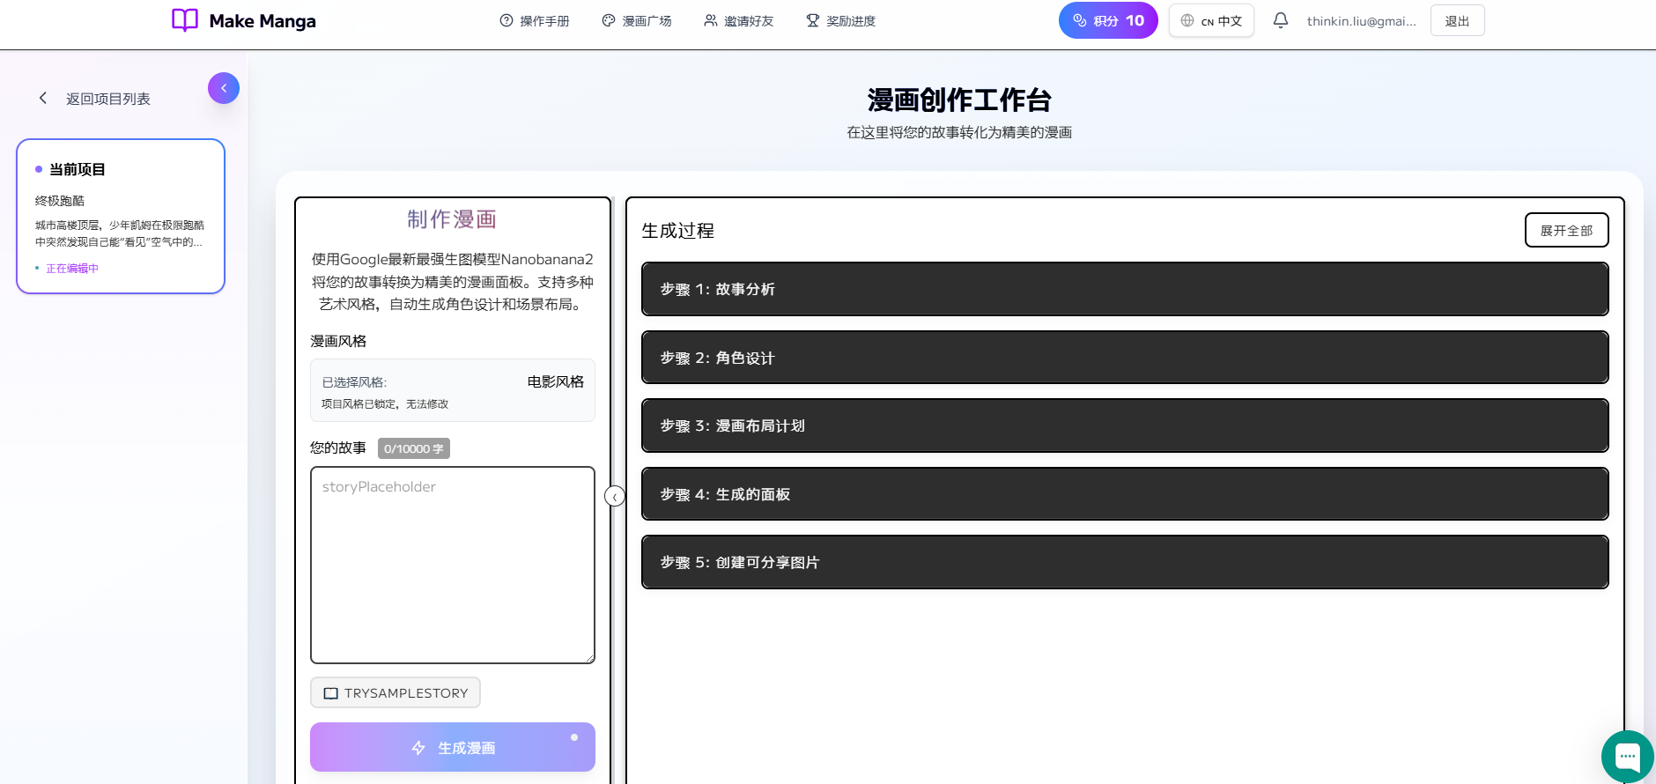Expand 步骤 1: 故事分析 section
This screenshot has width=1656, height=784.
click(1124, 289)
